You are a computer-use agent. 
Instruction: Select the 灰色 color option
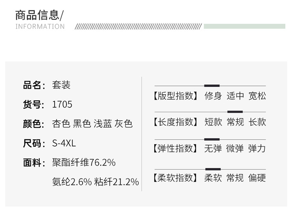pyautogui.click(x=123, y=124)
